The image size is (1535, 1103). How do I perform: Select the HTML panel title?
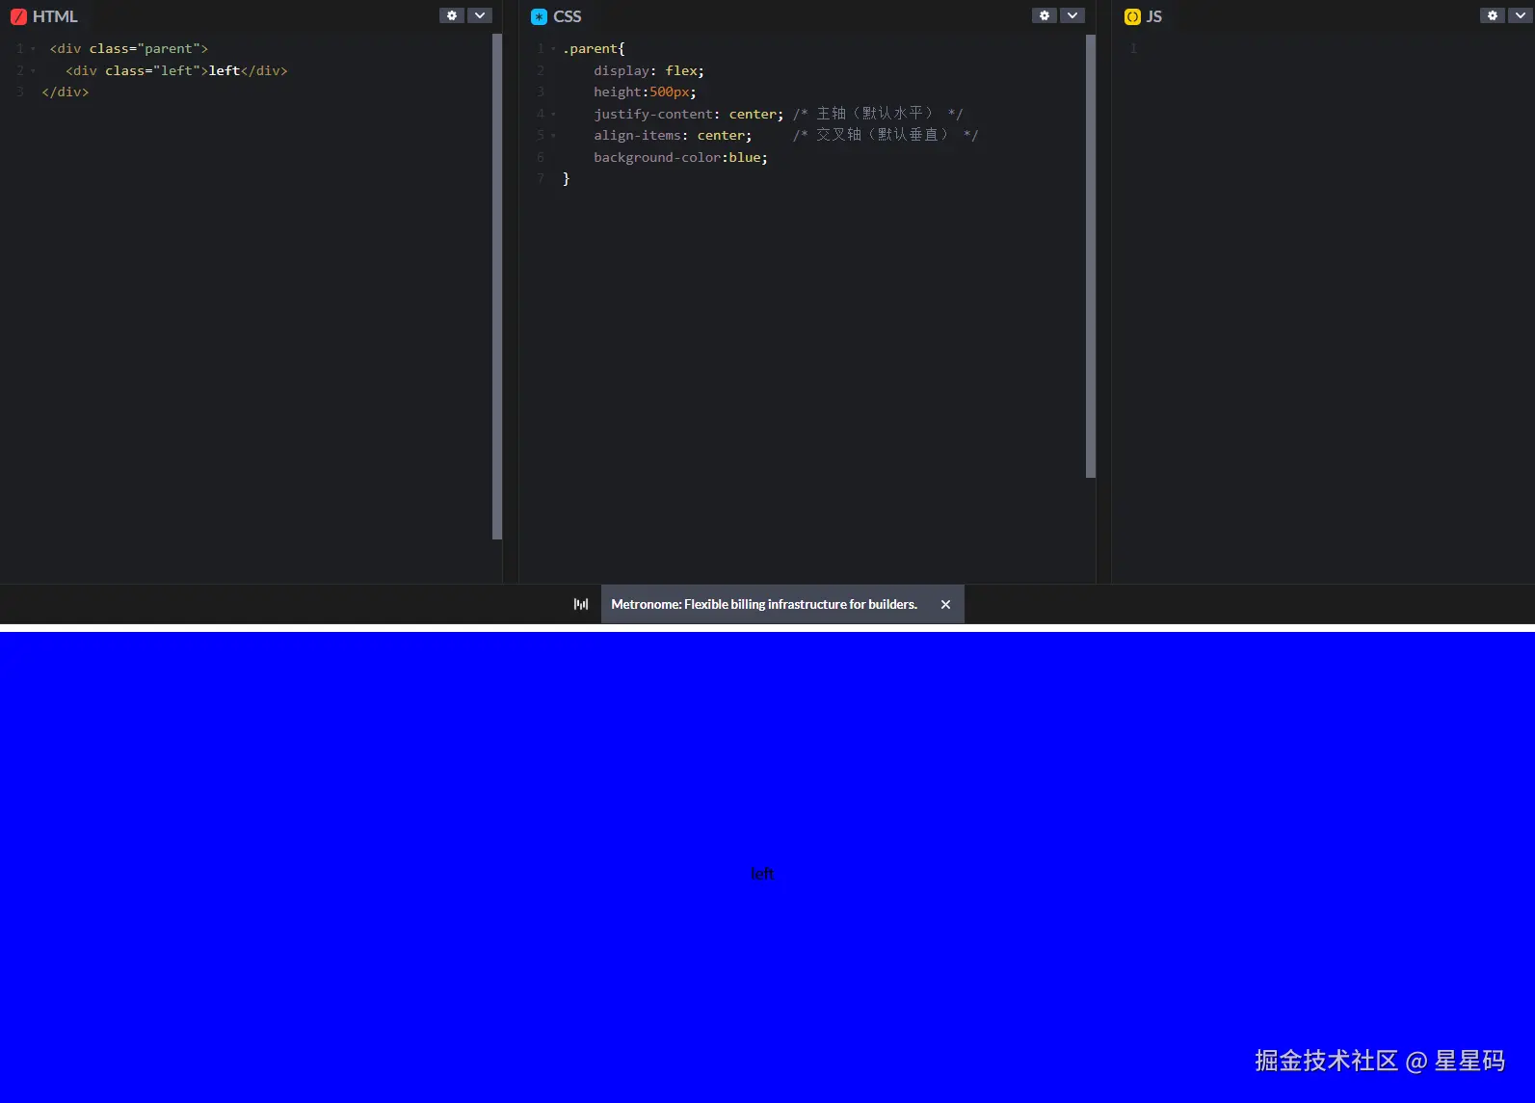[55, 16]
